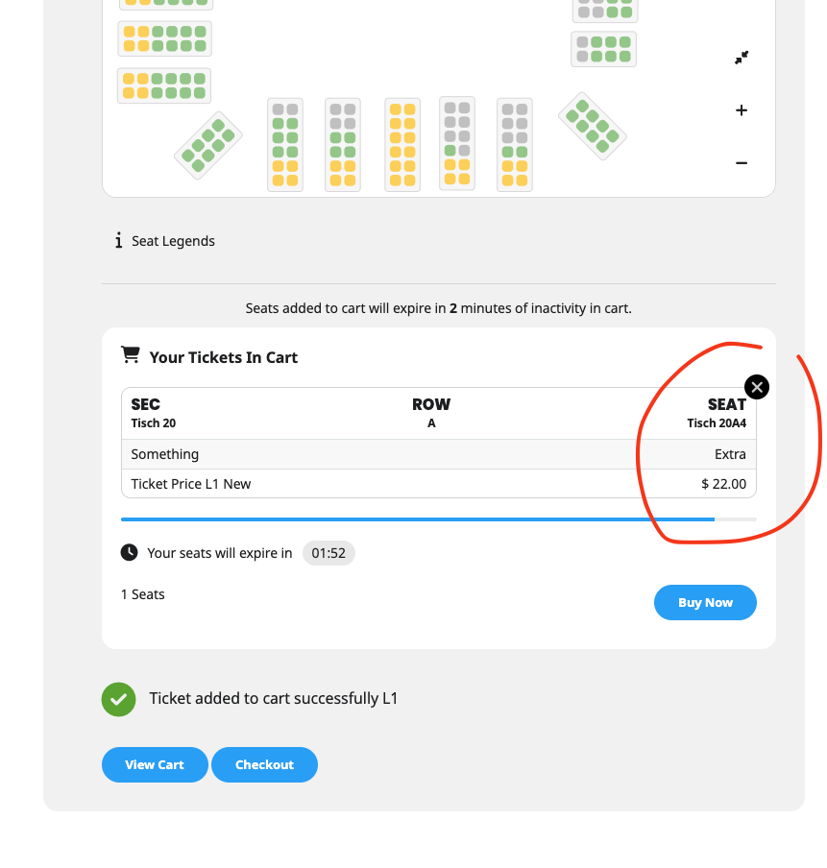The image size is (827, 868).
Task: Click the blue seat expiry progress bar
Action: coord(418,519)
